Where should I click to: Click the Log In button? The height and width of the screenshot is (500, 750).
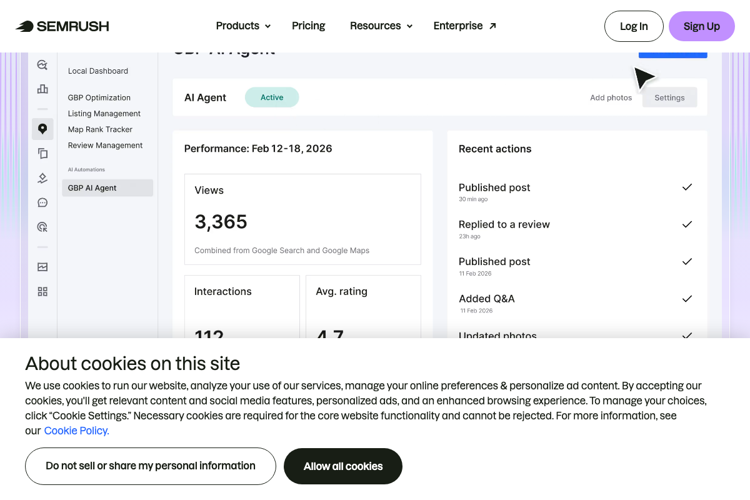point(634,26)
